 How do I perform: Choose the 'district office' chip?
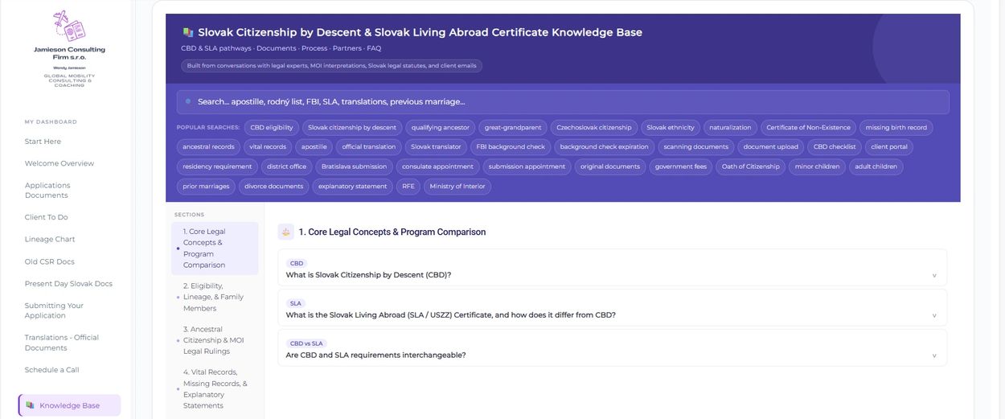point(287,166)
